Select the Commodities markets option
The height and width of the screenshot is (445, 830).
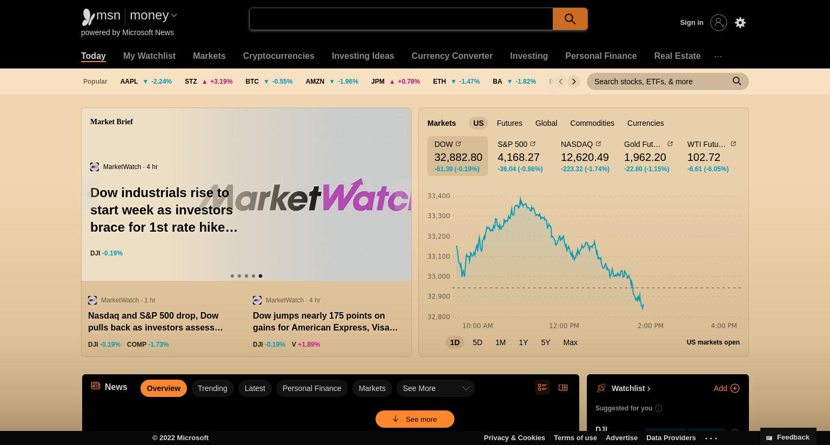(x=592, y=123)
